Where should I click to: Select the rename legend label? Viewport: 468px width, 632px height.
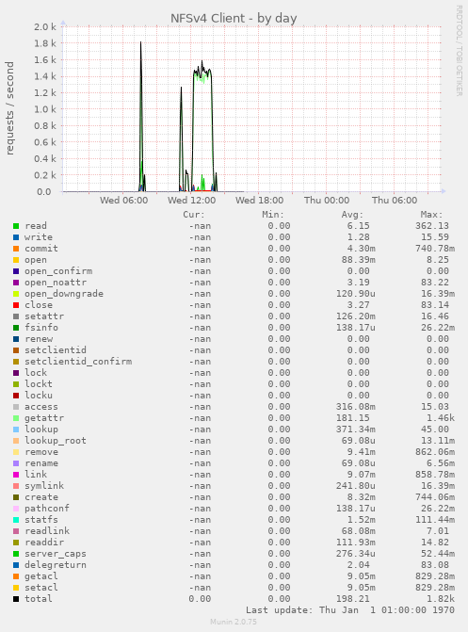coord(41,463)
